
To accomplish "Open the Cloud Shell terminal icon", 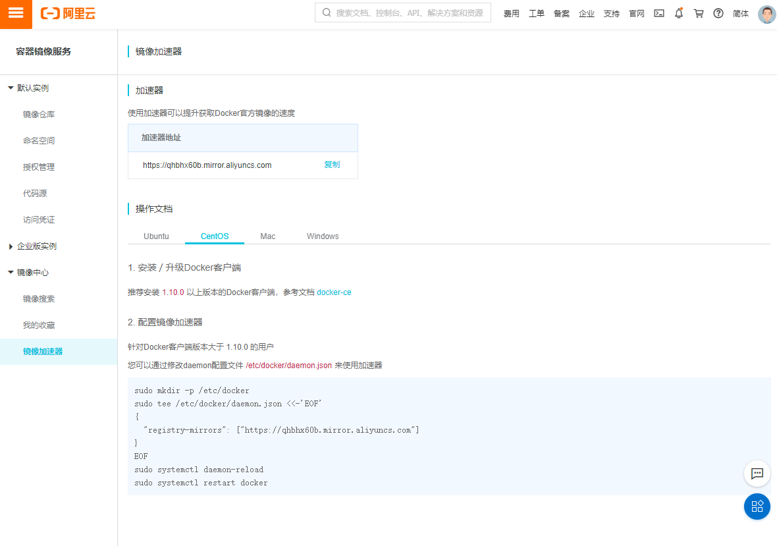I will (659, 13).
